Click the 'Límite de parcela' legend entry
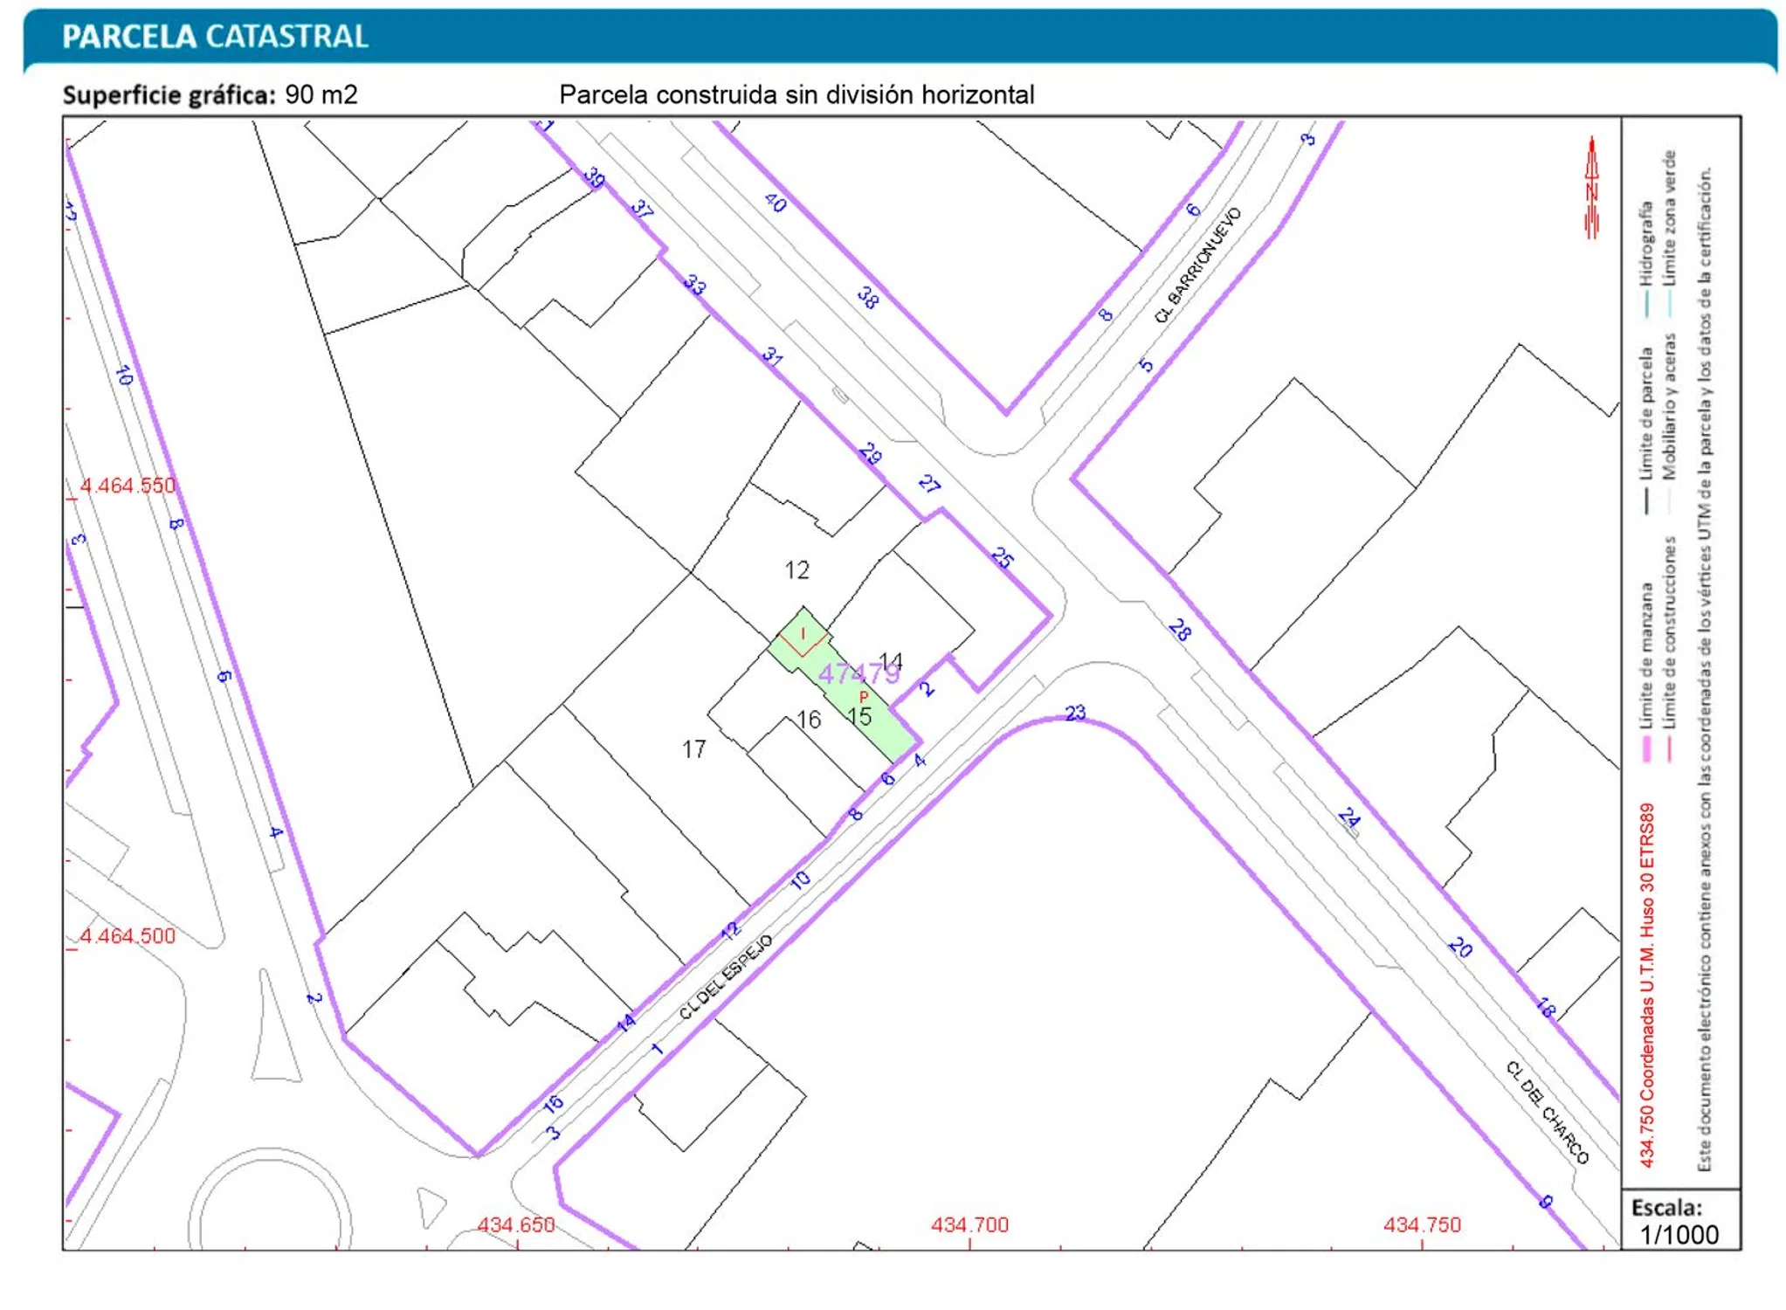Screen dimensions: 1786x1310 click(1647, 414)
